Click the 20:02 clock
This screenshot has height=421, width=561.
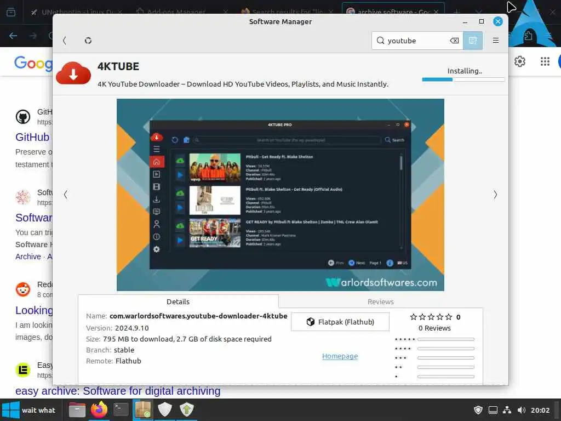click(x=540, y=410)
